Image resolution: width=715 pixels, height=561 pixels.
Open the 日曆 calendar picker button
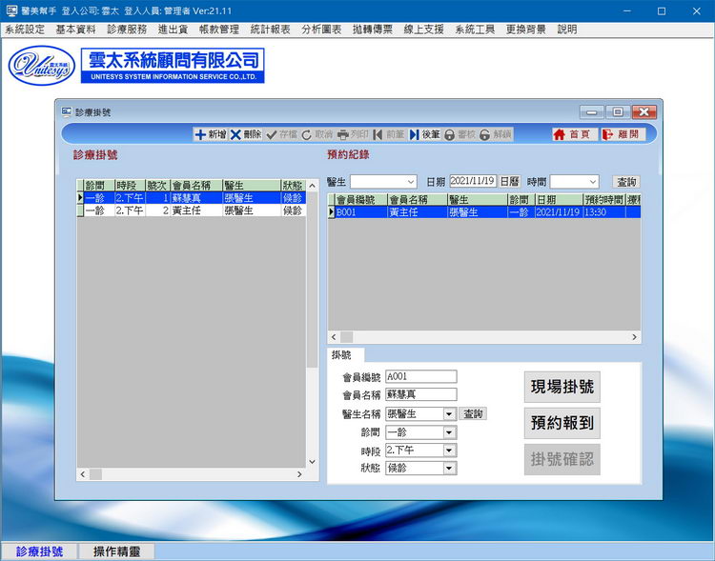tap(509, 182)
